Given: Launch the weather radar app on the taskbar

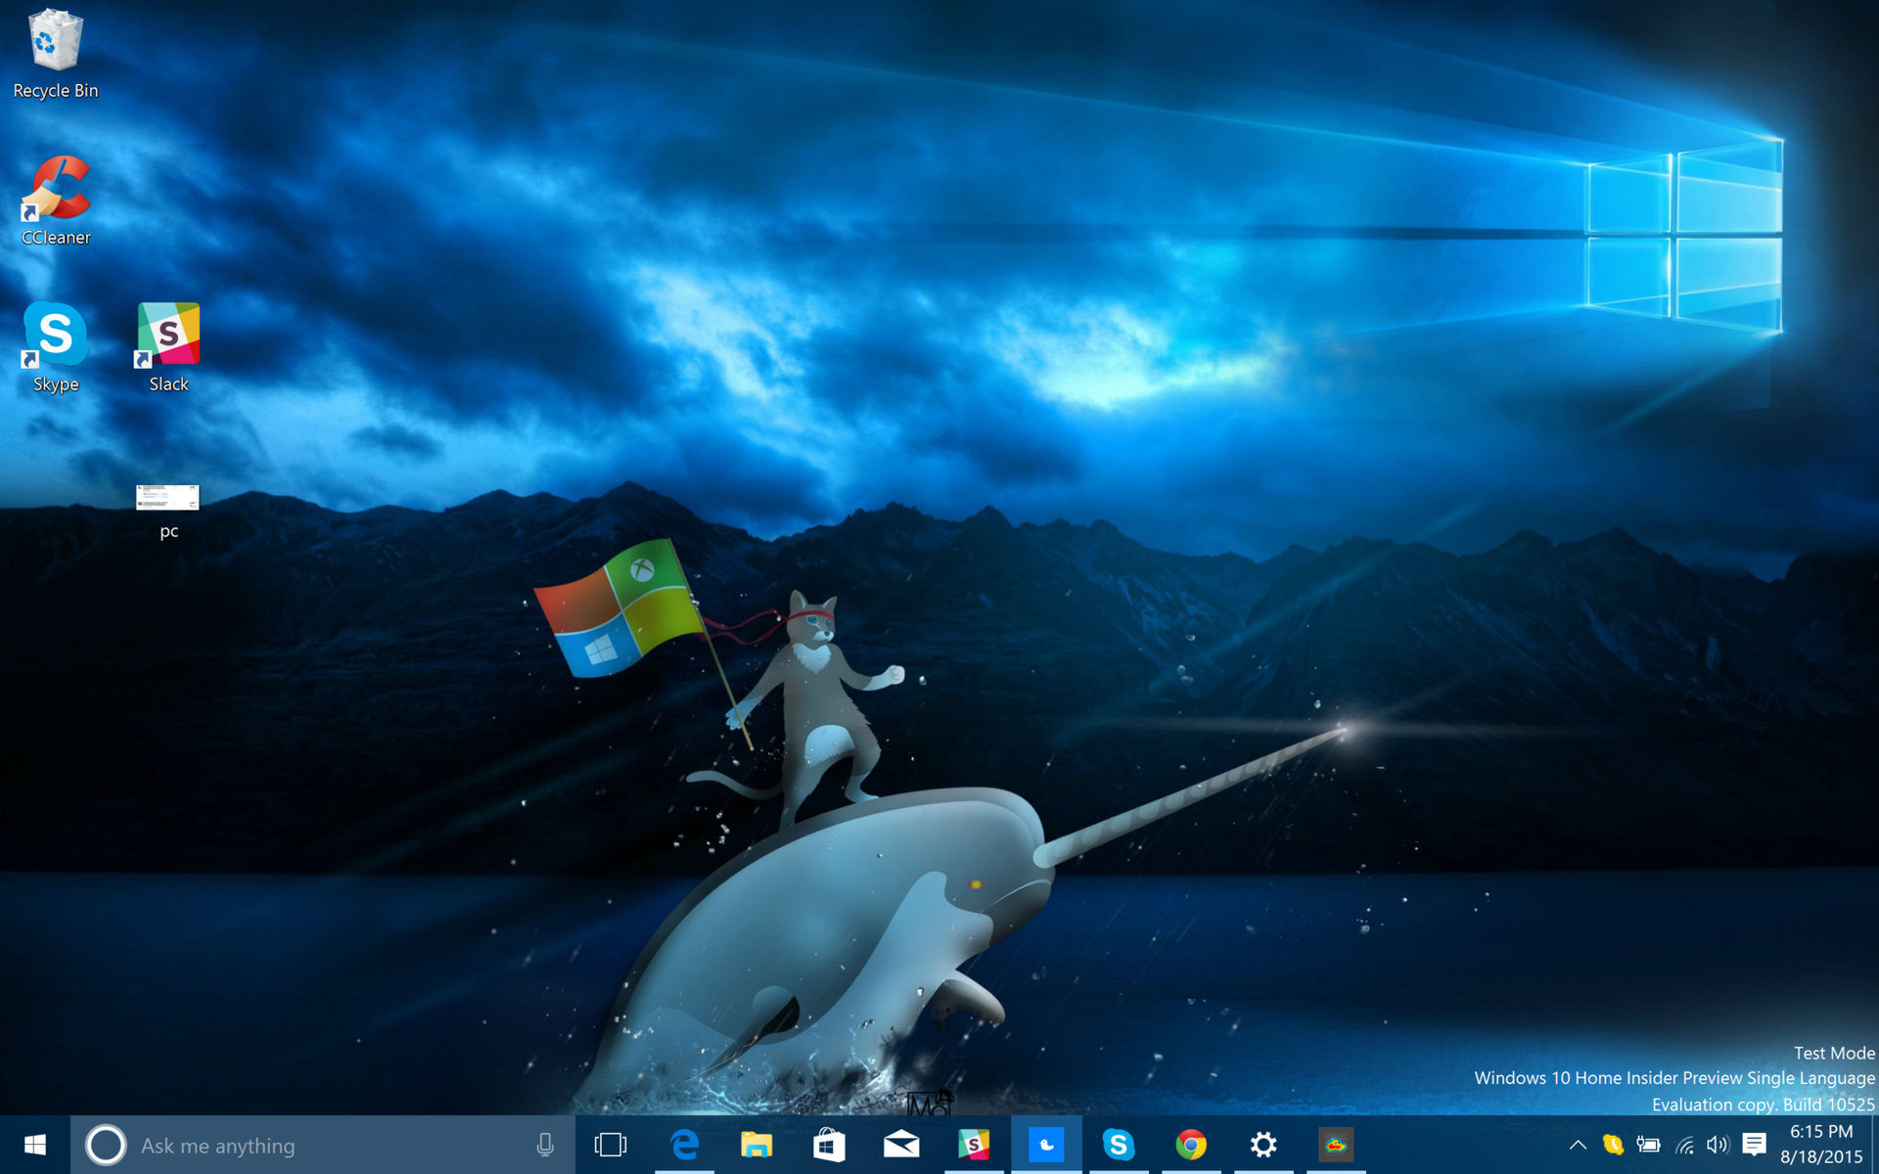Looking at the screenshot, I should click(x=1335, y=1145).
